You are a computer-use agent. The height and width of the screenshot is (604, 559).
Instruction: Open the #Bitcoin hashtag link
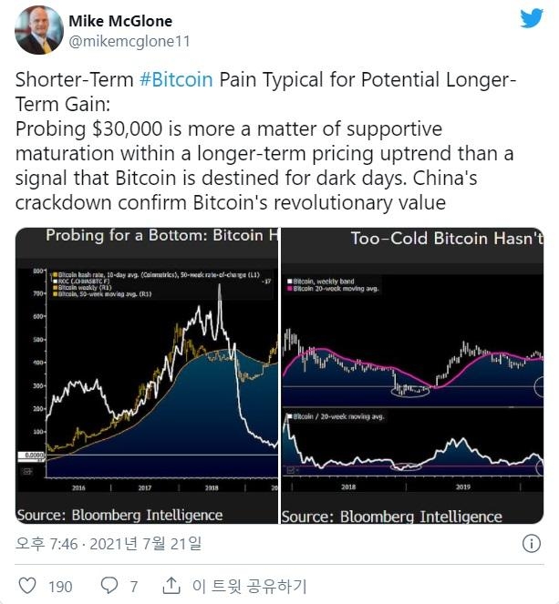point(176,80)
